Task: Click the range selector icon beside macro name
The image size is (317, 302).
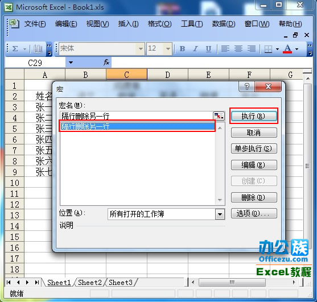Action: click(219, 116)
